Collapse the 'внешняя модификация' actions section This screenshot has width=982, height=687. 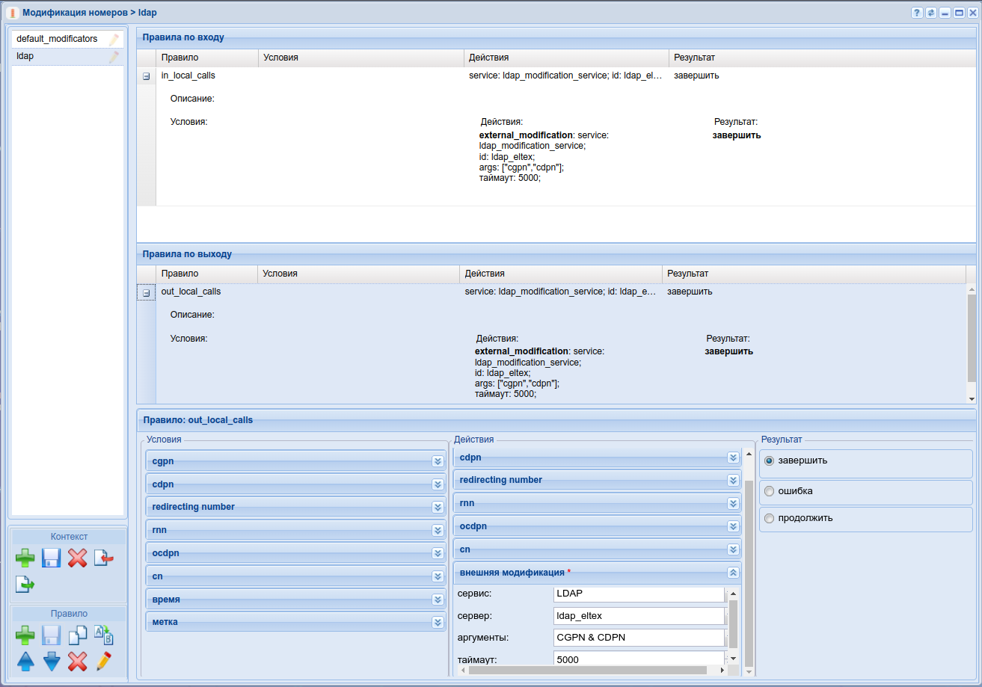[x=733, y=573]
